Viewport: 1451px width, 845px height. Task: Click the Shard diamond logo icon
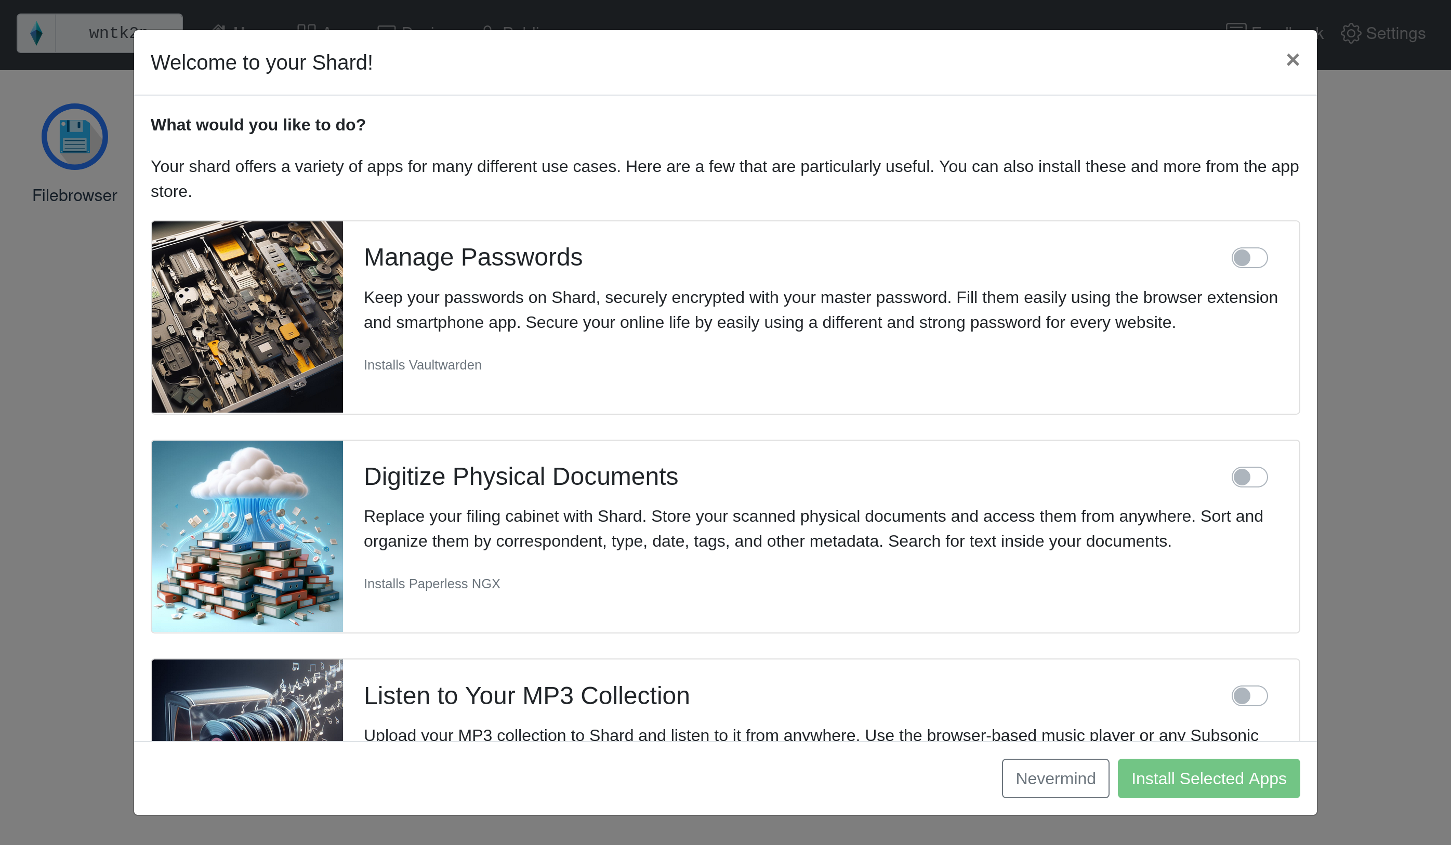tap(36, 33)
